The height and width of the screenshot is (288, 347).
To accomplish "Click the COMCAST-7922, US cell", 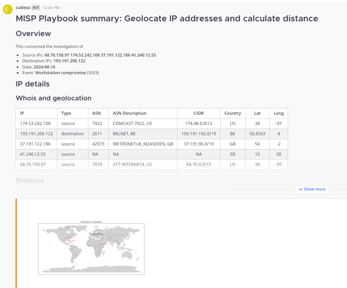I will (x=143, y=124).
